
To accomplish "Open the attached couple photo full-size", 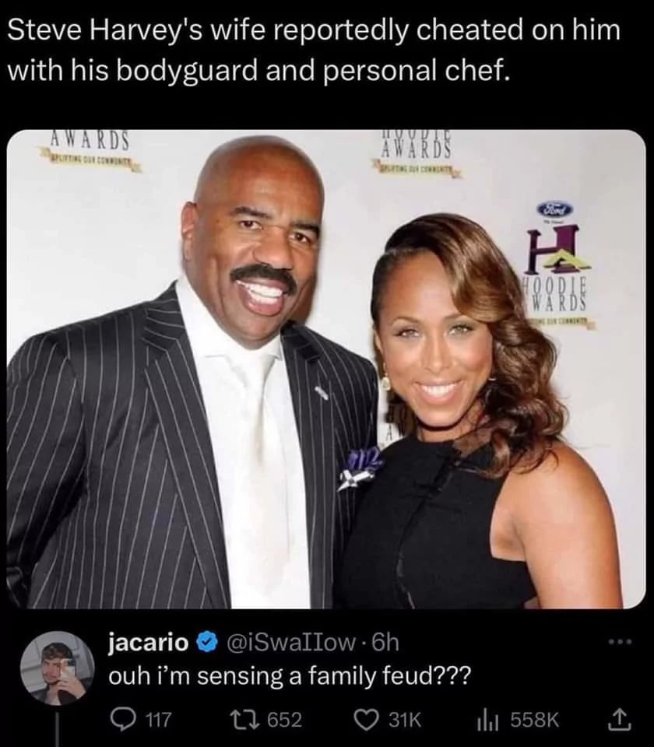I will point(326,369).
